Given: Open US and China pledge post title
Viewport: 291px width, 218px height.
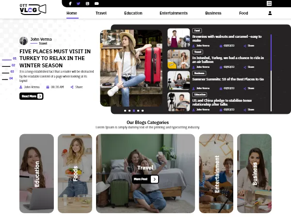Looking at the screenshot, I should click(222, 102).
